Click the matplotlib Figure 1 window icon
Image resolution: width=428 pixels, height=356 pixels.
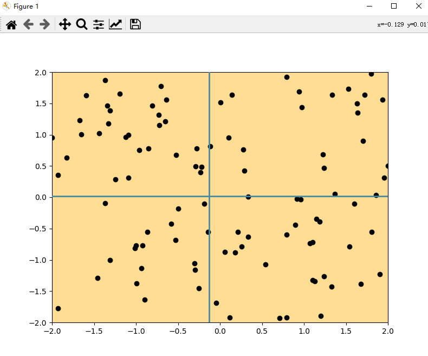[7, 6]
